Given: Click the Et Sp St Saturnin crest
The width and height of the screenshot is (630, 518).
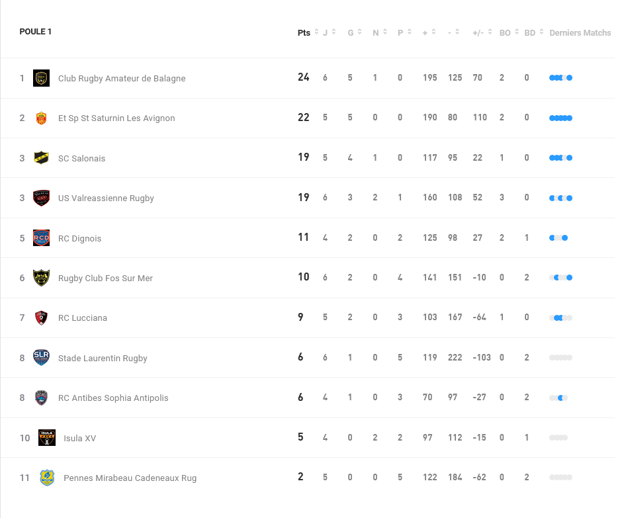Looking at the screenshot, I should coord(41,118).
